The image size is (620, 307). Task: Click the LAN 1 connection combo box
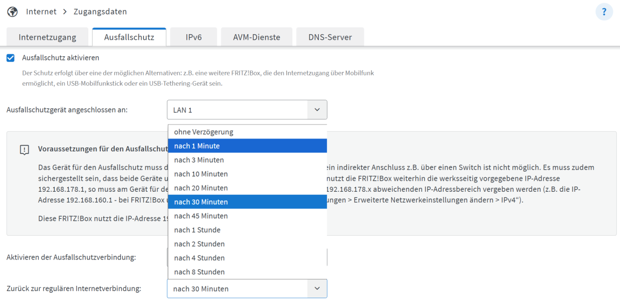pos(238,110)
